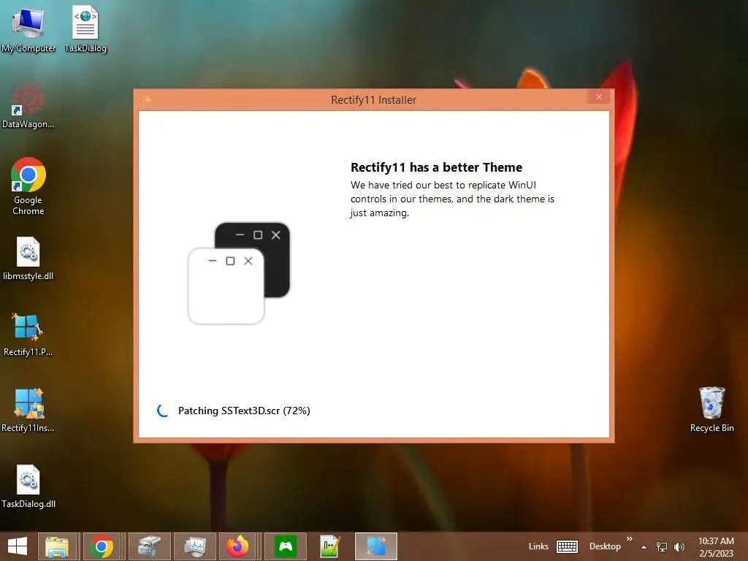Select the TaskDialog.dll file icon
Screen dimensions: 748x561
tap(28, 486)
